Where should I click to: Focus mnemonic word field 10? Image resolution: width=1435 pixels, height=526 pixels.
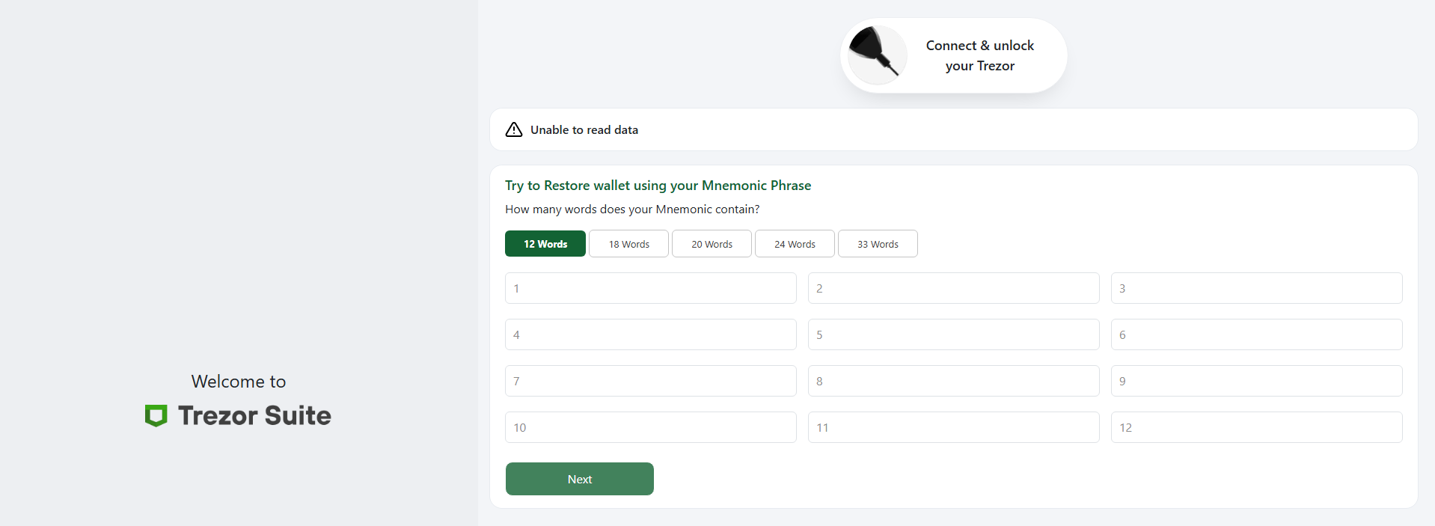(x=651, y=427)
